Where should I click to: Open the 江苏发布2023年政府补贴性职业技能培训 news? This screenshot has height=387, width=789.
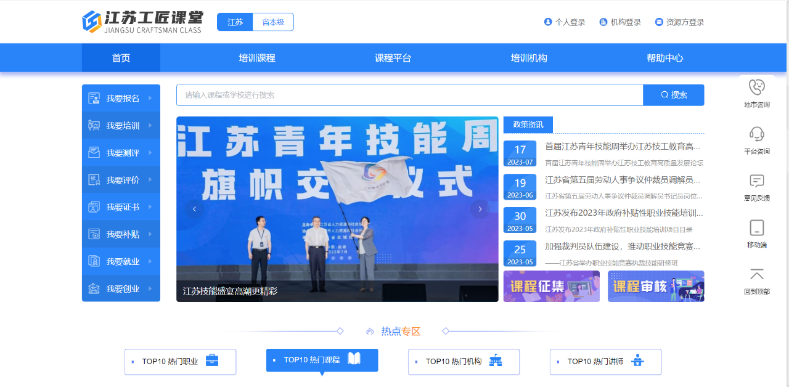[624, 213]
